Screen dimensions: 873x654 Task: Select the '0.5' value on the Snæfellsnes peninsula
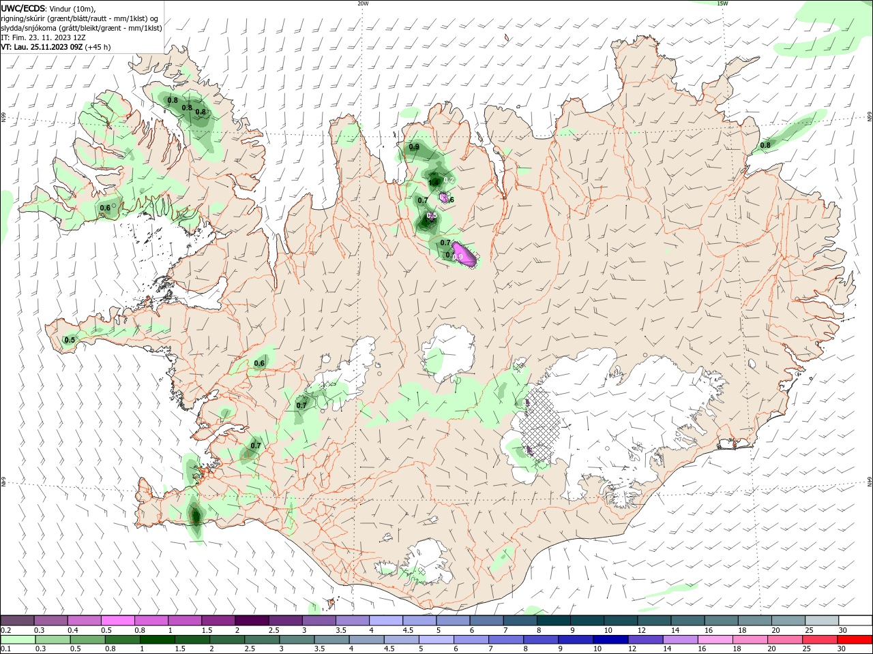tap(70, 340)
